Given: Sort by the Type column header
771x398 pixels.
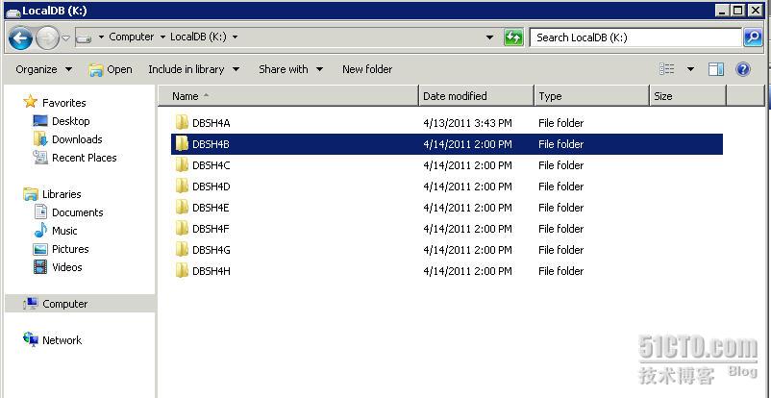Looking at the screenshot, I should coord(591,96).
